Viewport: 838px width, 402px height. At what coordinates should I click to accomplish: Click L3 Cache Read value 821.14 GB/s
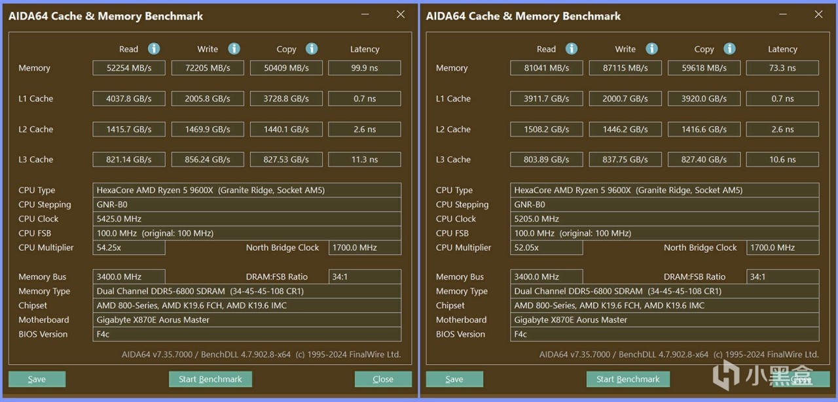(x=129, y=159)
